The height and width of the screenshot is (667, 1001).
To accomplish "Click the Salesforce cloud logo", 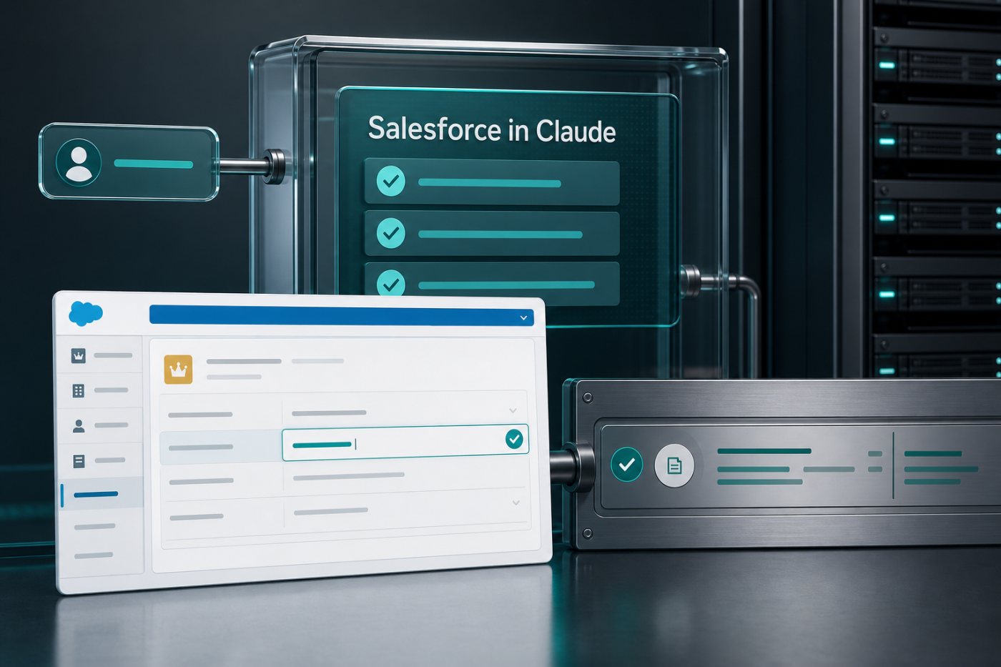I will coord(86,313).
